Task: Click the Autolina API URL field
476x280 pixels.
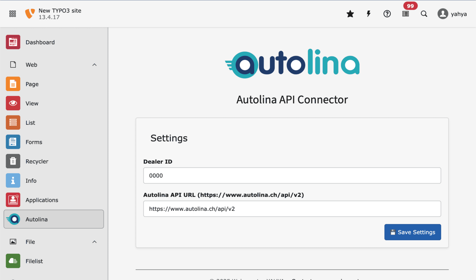Action: pos(292,209)
